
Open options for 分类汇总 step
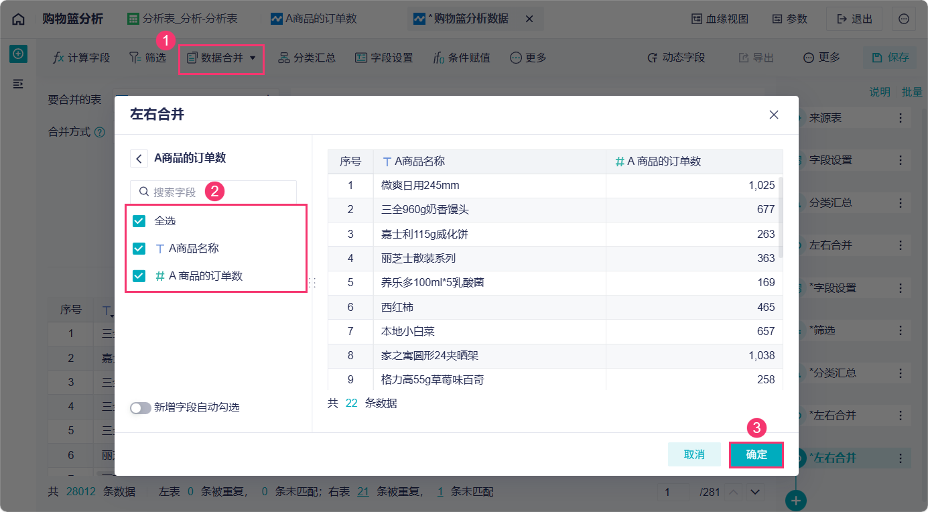pos(901,202)
